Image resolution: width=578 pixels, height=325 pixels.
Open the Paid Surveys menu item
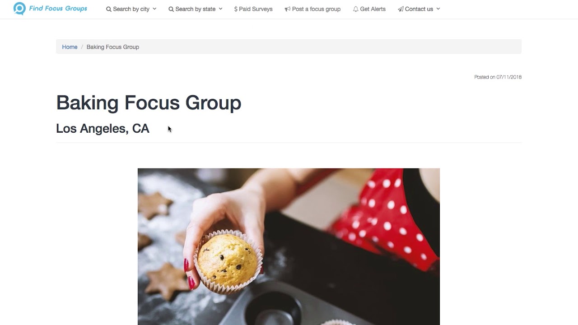(253, 9)
